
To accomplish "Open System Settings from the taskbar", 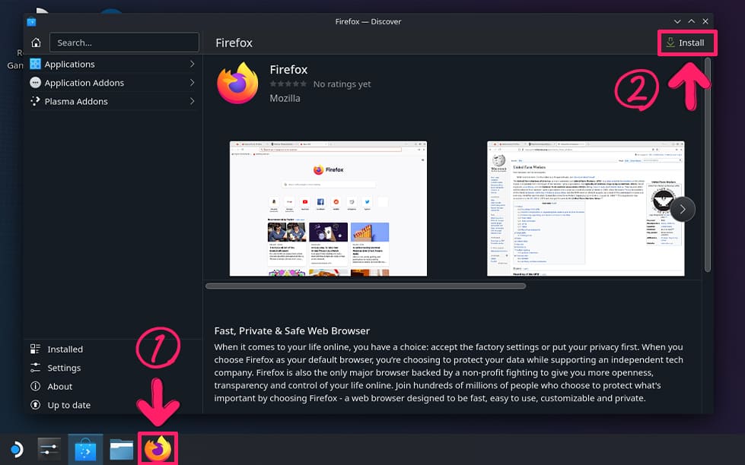I will [49, 449].
